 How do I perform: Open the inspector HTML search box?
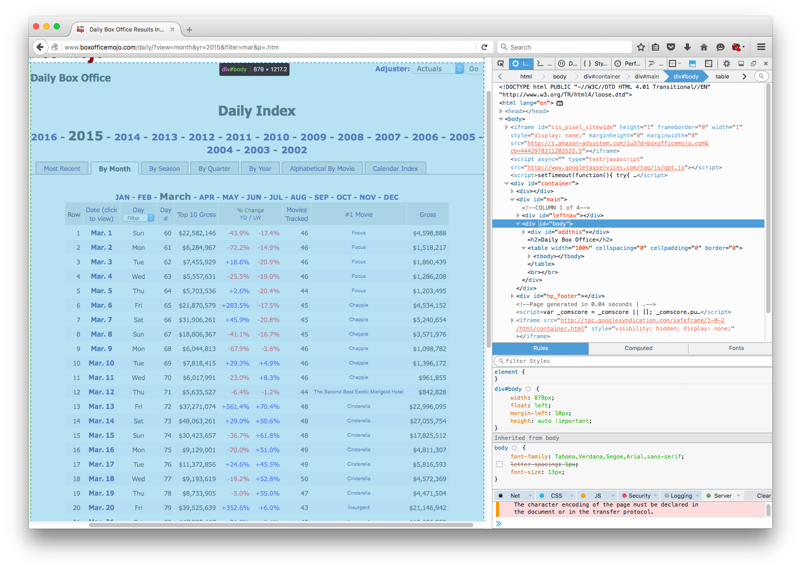coord(761,76)
